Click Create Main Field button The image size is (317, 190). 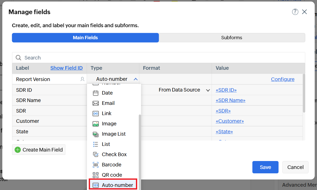point(39,150)
